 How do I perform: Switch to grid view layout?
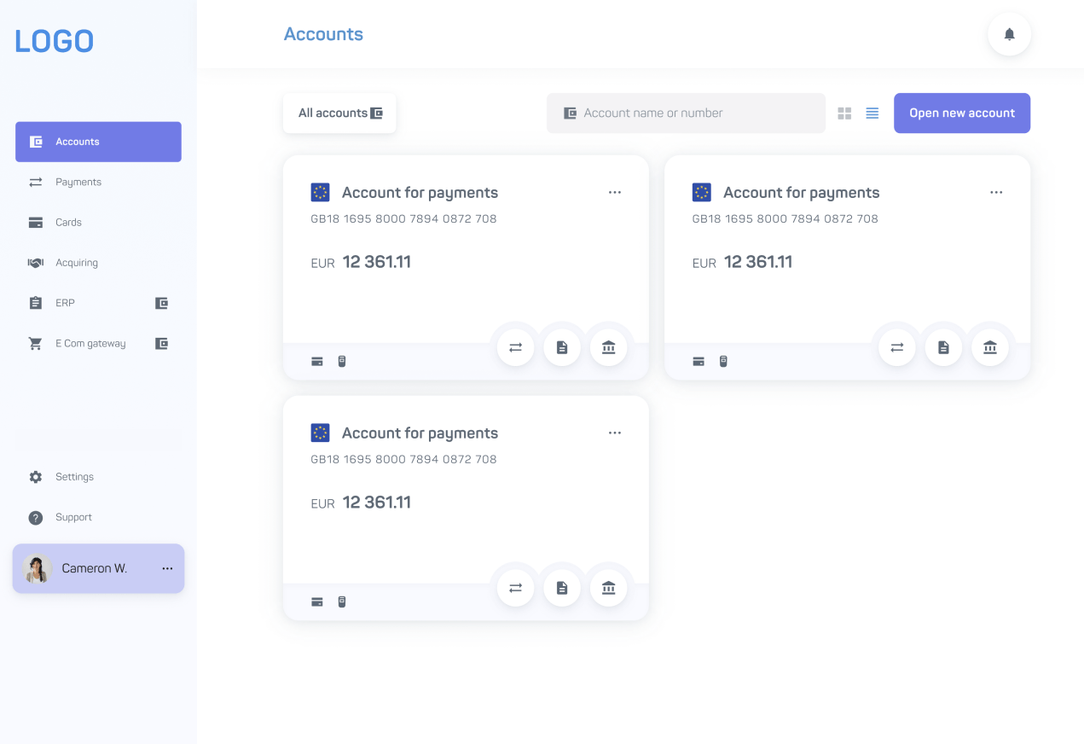click(844, 113)
